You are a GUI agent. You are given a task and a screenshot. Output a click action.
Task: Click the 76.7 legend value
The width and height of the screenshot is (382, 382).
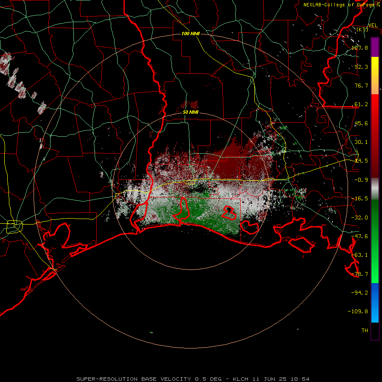[361, 85]
